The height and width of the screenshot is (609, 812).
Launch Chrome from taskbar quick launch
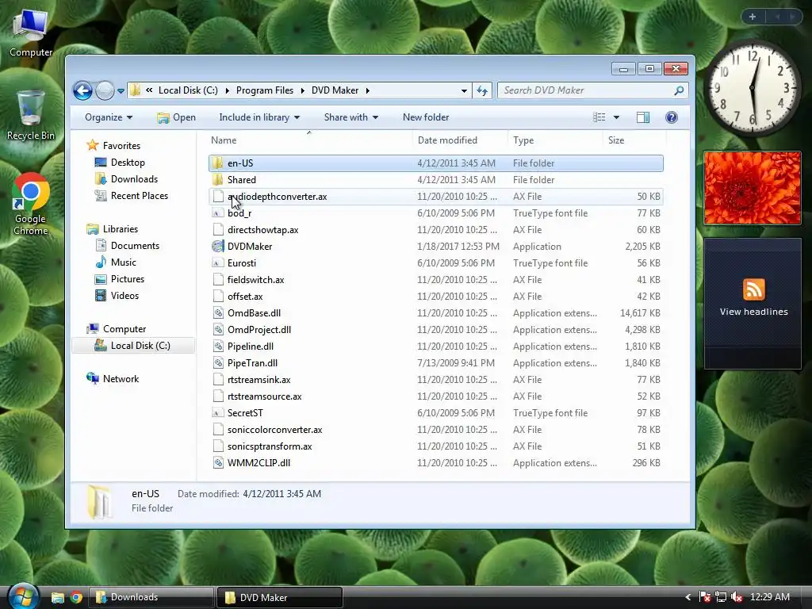pos(76,597)
